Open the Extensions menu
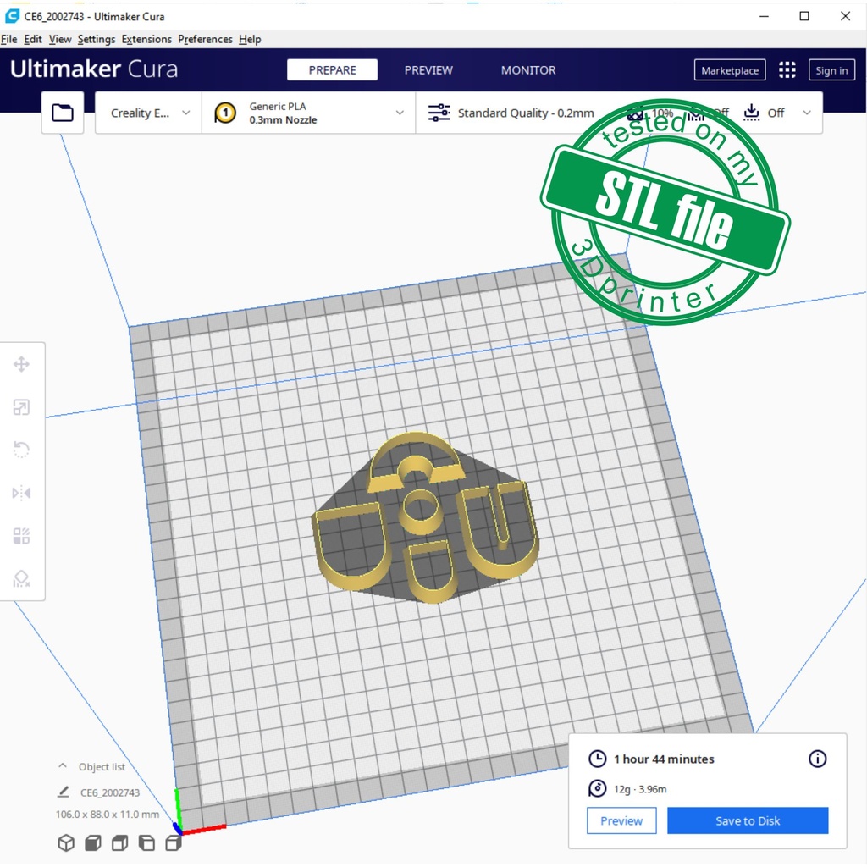The image size is (867, 867). coord(146,39)
